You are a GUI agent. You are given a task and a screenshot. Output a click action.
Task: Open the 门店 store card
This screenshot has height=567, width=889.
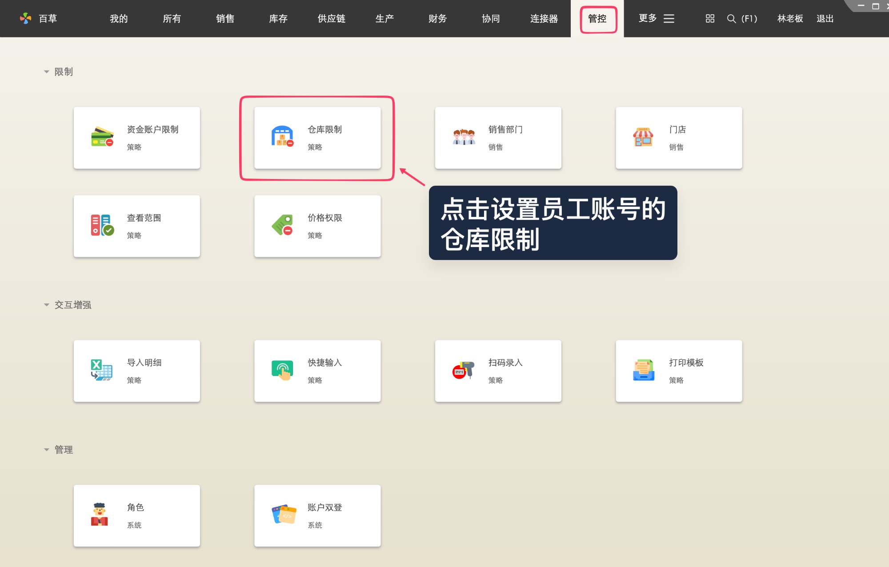click(678, 138)
